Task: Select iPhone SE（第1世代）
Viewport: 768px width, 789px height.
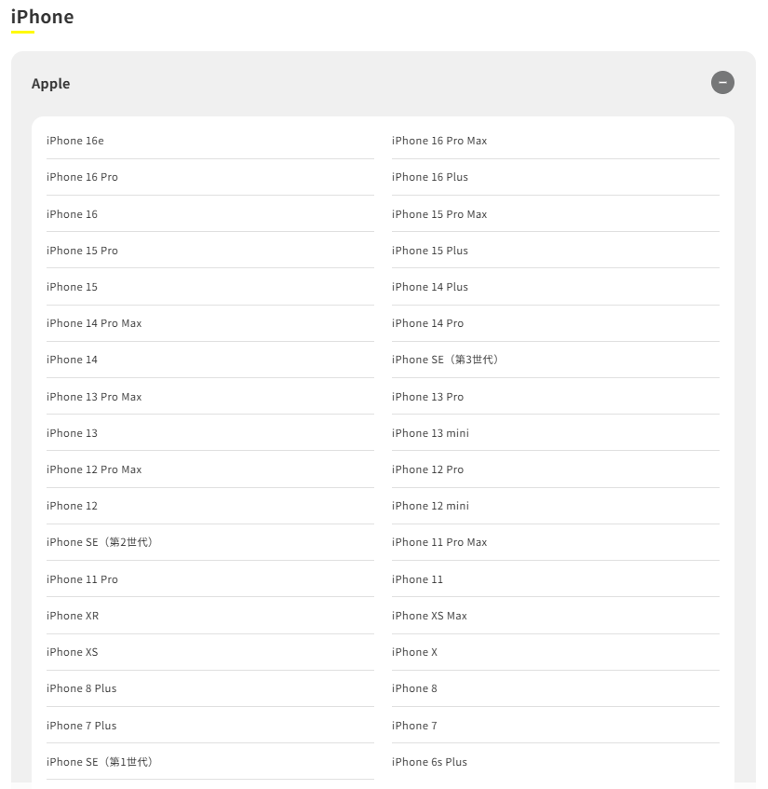Action: (100, 762)
